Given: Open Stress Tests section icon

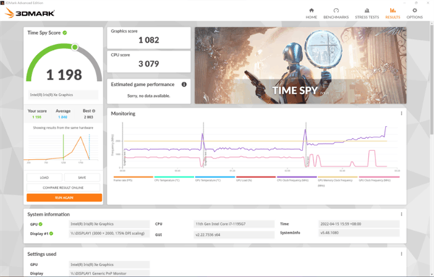Looking at the screenshot, I should pyautogui.click(x=367, y=11).
